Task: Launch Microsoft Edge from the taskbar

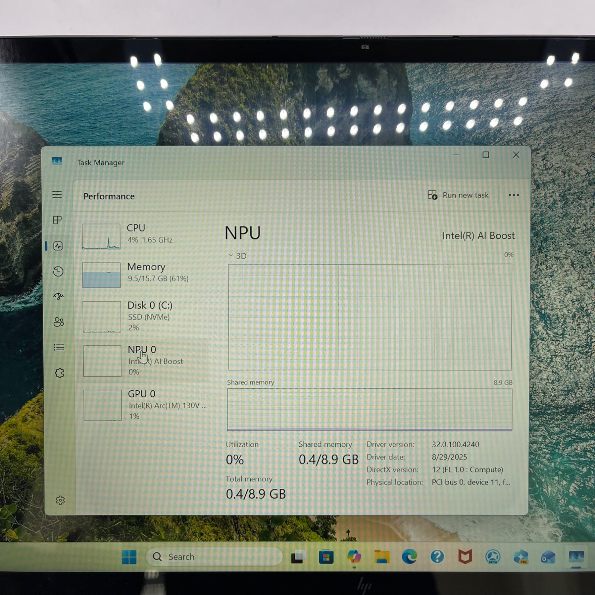Action: click(x=409, y=557)
